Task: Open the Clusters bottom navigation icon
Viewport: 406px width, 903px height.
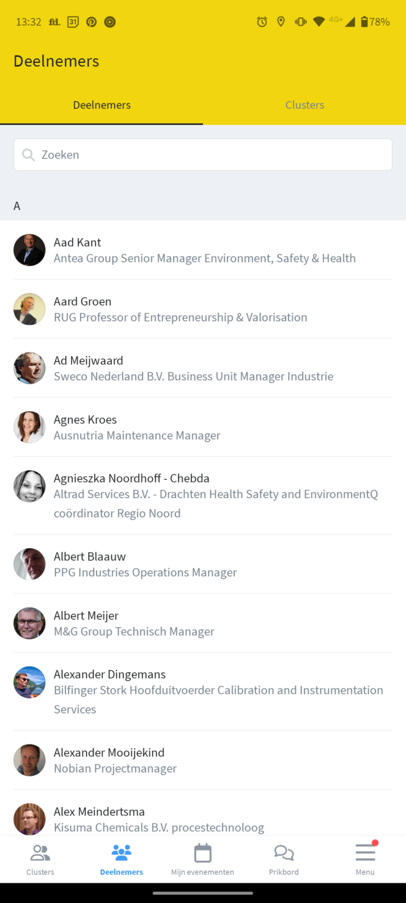Action: click(x=40, y=853)
